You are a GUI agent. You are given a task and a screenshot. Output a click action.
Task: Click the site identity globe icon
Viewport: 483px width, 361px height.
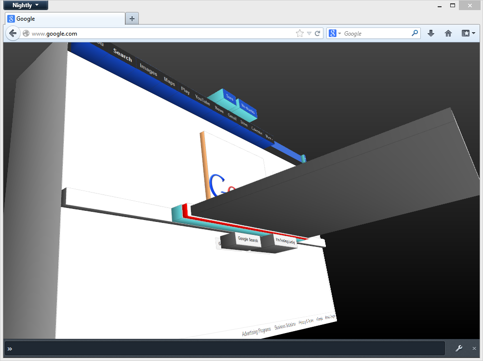pos(26,33)
